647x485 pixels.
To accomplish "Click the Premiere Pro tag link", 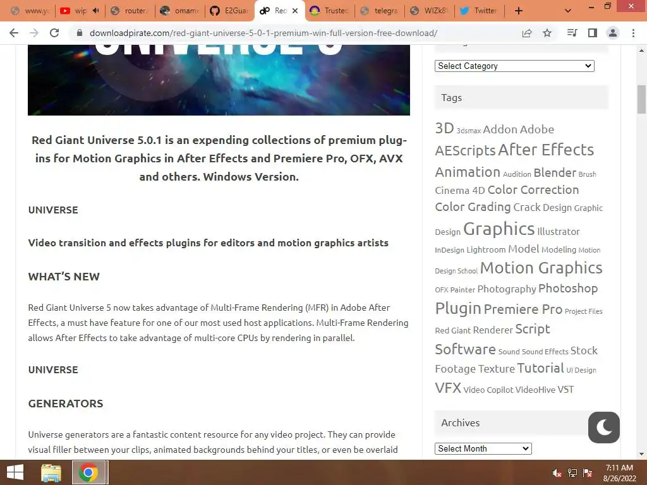I will tap(523, 309).
